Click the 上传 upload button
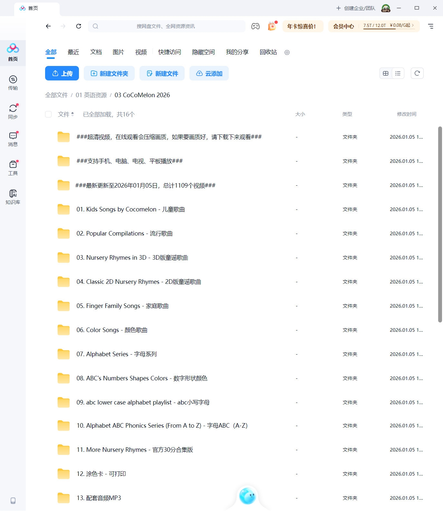 (62, 73)
